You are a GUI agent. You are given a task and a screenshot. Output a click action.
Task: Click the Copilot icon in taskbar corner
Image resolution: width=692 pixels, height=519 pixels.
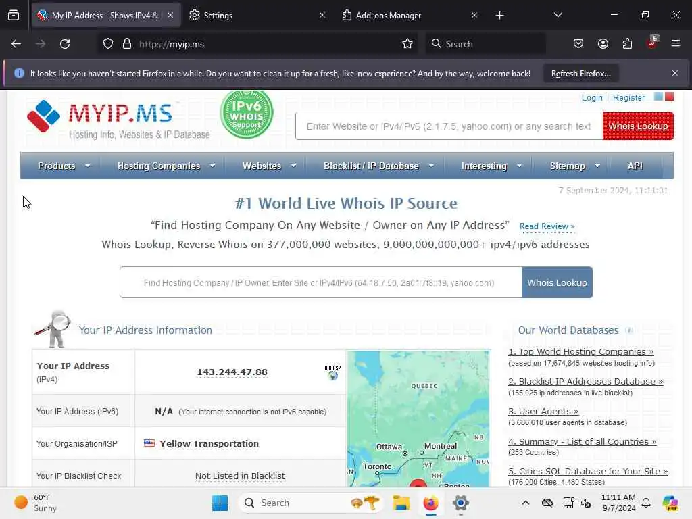(x=671, y=503)
